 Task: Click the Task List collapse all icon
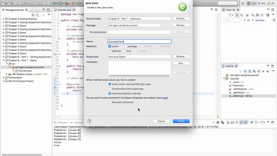coord(262,15)
